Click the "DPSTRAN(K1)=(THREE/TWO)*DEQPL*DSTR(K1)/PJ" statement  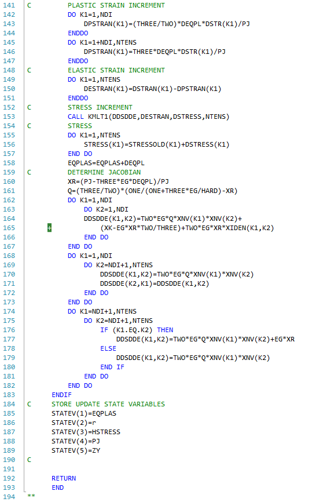167,24
